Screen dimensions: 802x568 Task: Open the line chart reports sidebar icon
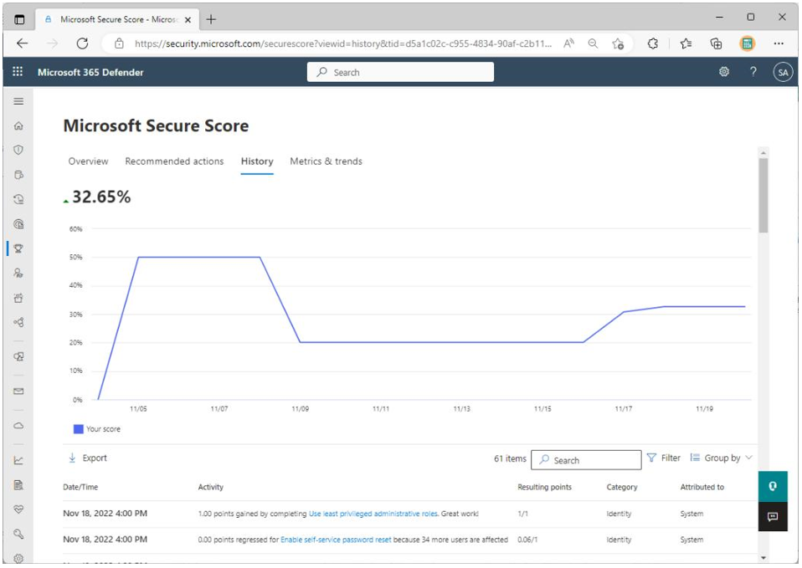pos(18,460)
